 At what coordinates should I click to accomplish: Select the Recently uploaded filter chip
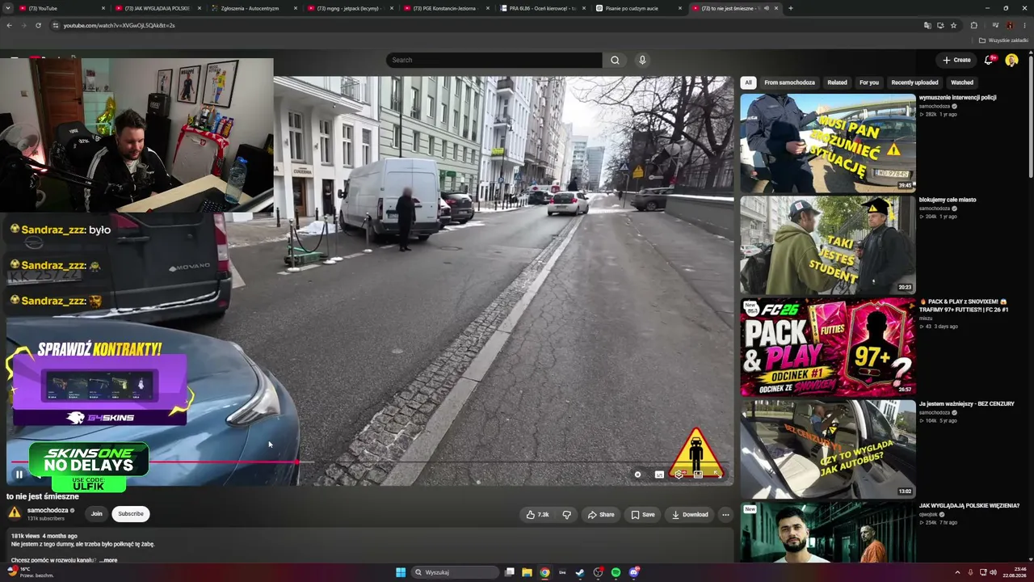pyautogui.click(x=914, y=82)
